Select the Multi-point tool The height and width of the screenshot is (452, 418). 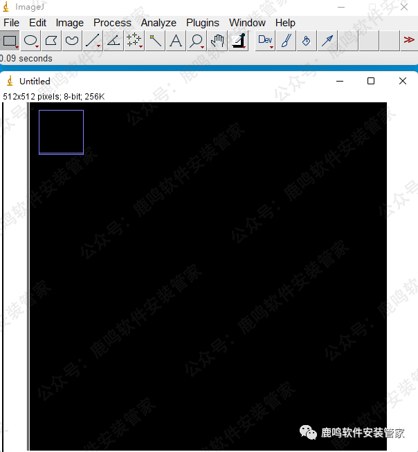(134, 41)
